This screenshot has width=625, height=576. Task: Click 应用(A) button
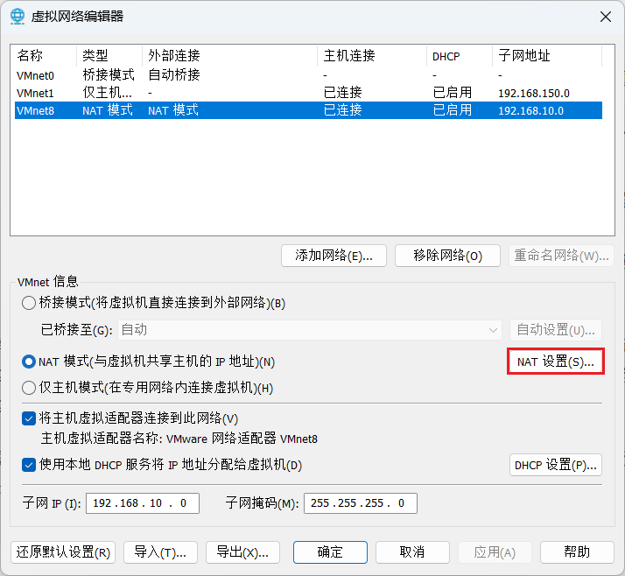click(495, 552)
